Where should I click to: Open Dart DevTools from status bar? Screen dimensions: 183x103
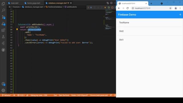coord(64,95)
